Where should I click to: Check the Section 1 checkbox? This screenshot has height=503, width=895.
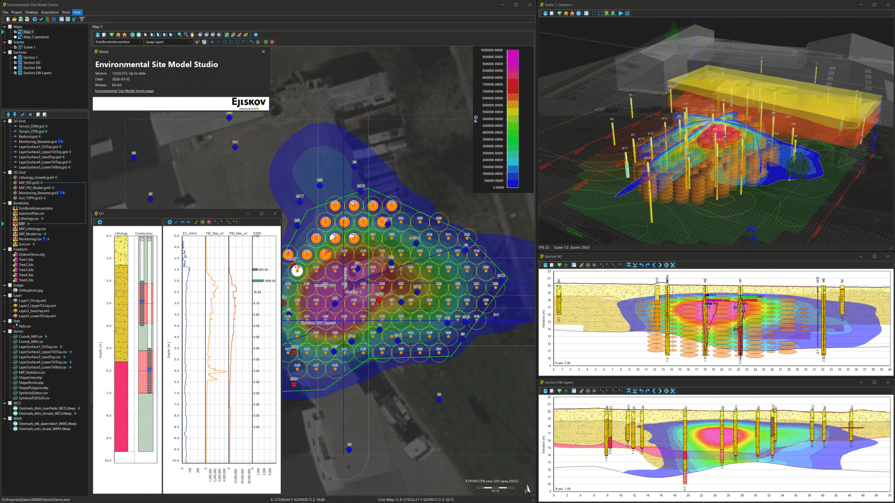tap(15, 58)
